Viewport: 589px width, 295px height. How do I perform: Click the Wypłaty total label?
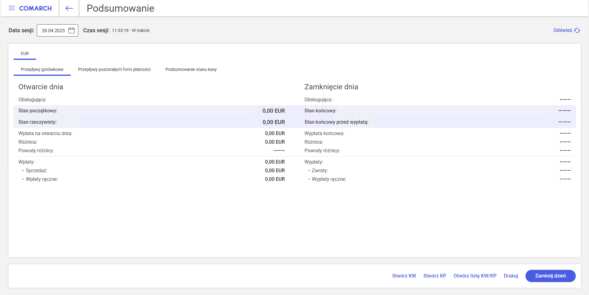(x=314, y=162)
